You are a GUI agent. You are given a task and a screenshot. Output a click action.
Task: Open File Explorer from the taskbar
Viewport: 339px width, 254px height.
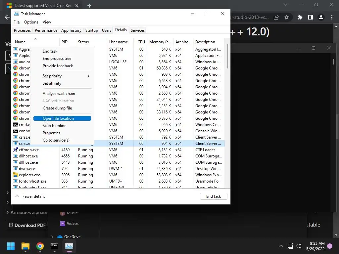tap(25, 246)
